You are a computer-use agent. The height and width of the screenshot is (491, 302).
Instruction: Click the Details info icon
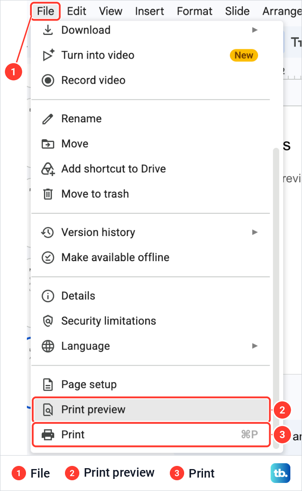[48, 296]
